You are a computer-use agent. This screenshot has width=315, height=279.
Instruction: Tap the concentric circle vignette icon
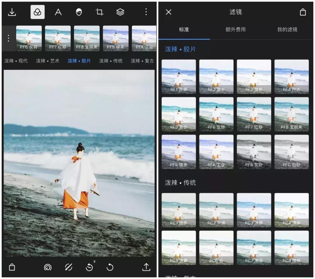pos(48,267)
